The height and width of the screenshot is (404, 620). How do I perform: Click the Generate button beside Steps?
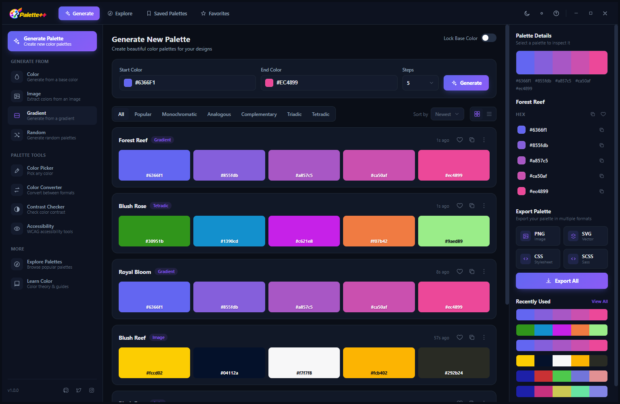click(466, 83)
